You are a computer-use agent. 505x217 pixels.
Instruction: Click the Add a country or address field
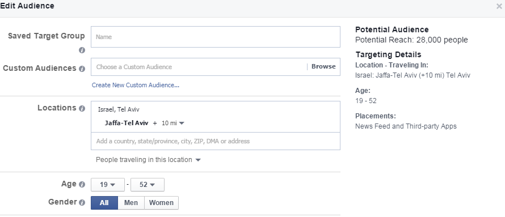216,141
